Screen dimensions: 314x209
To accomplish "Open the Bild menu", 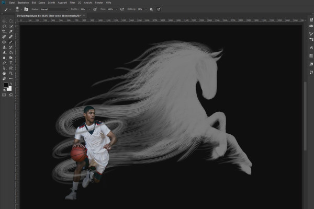I will pyautogui.click(x=33, y=3).
